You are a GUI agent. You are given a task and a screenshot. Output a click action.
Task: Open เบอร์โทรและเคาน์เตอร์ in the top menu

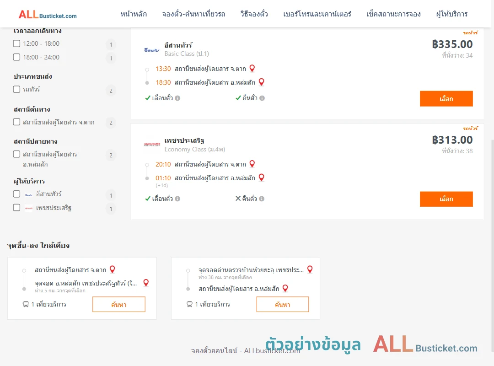(317, 14)
